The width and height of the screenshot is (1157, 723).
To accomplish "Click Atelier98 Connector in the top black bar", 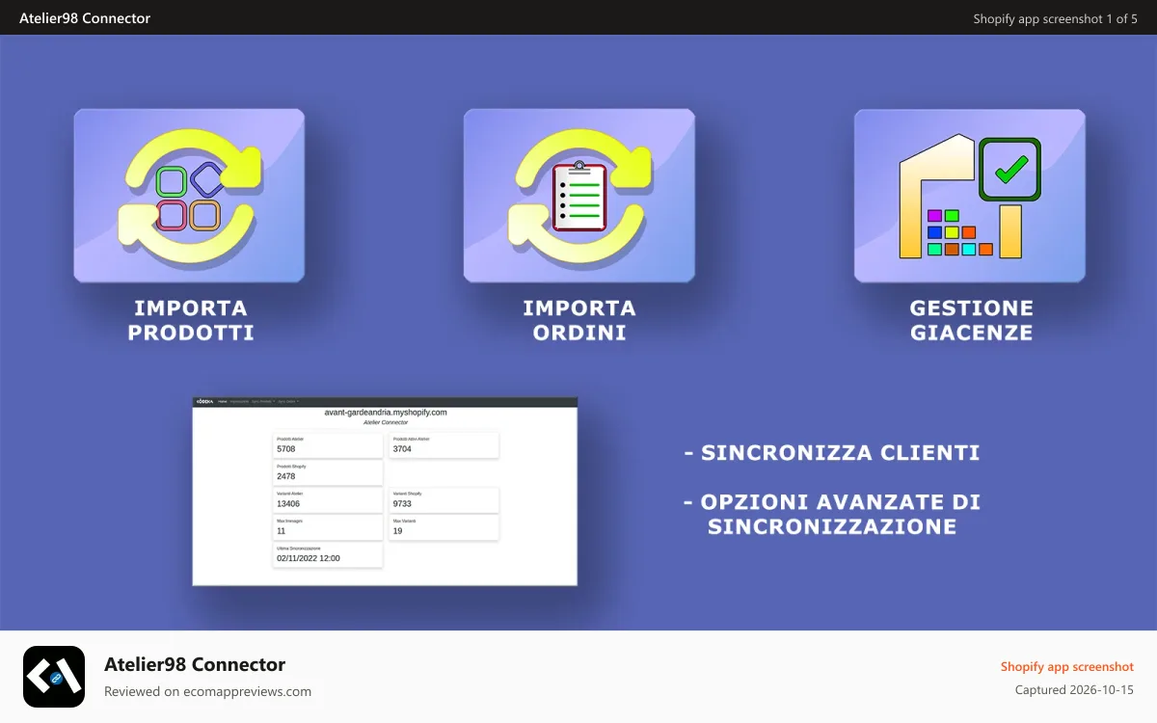I will click(x=85, y=18).
